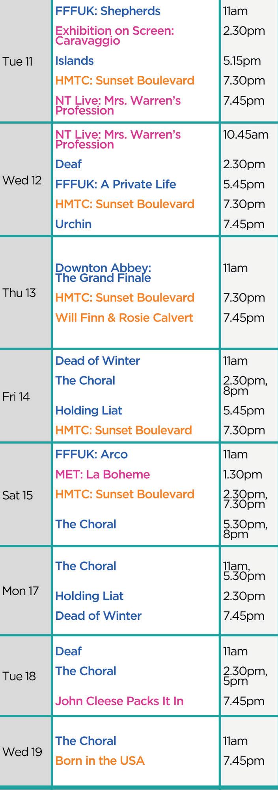Select Will Finn & Rosie Calvert event

[124, 318]
